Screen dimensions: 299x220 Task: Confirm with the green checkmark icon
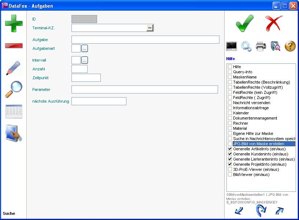[x=244, y=23]
